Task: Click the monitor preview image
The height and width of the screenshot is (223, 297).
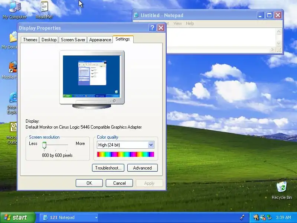Action: (x=92, y=80)
